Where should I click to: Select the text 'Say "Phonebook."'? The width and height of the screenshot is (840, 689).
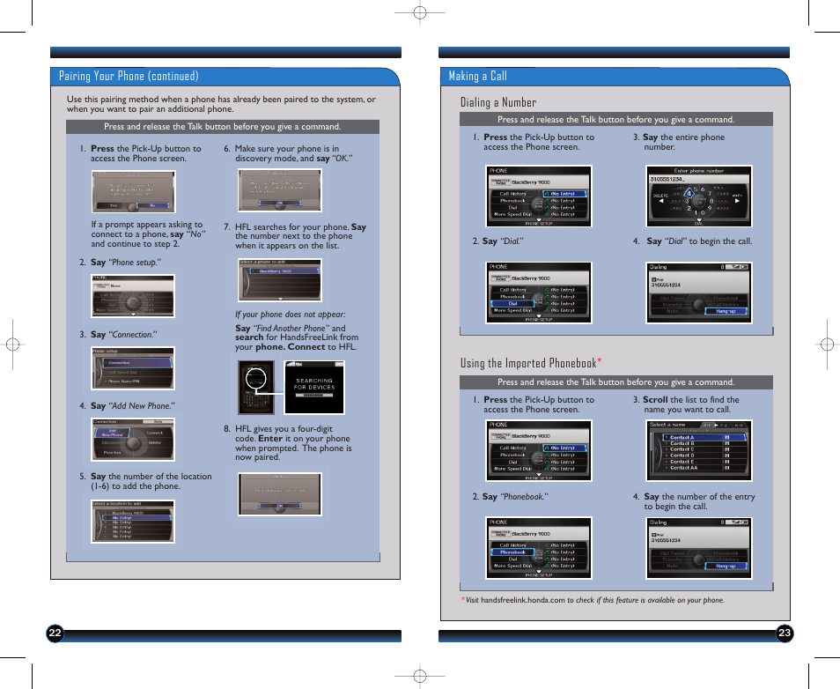click(x=515, y=497)
